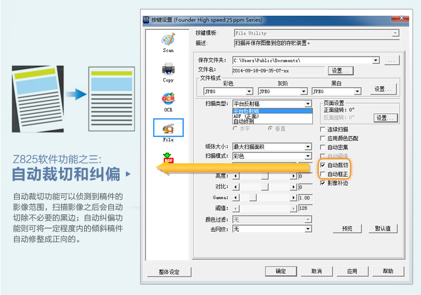The image size is (421, 295).
Task: Select the Copy printer icon
Action: (x=168, y=71)
